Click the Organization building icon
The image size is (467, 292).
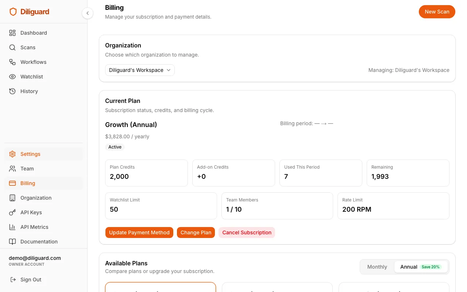click(x=12, y=198)
